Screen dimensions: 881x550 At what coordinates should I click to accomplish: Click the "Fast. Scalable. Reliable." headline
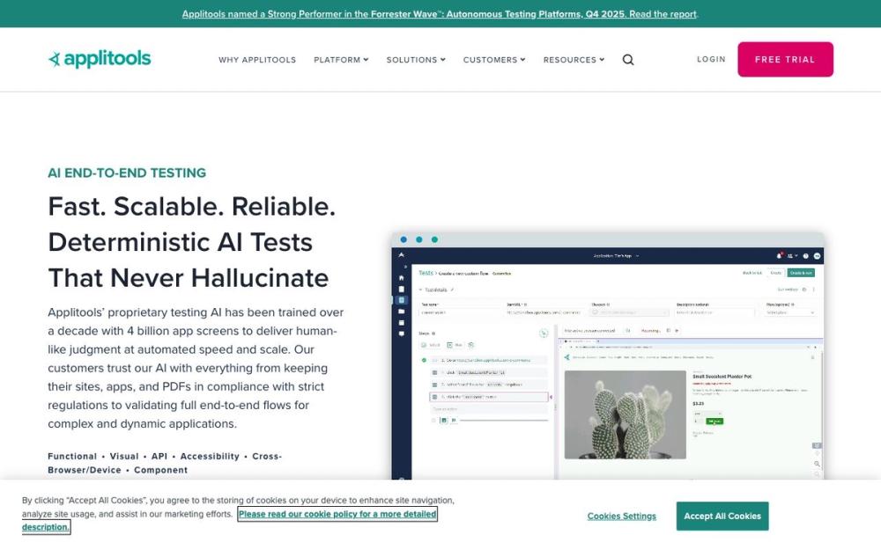[191, 207]
